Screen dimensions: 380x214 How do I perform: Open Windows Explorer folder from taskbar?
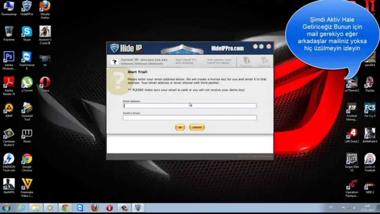[x=36, y=208]
